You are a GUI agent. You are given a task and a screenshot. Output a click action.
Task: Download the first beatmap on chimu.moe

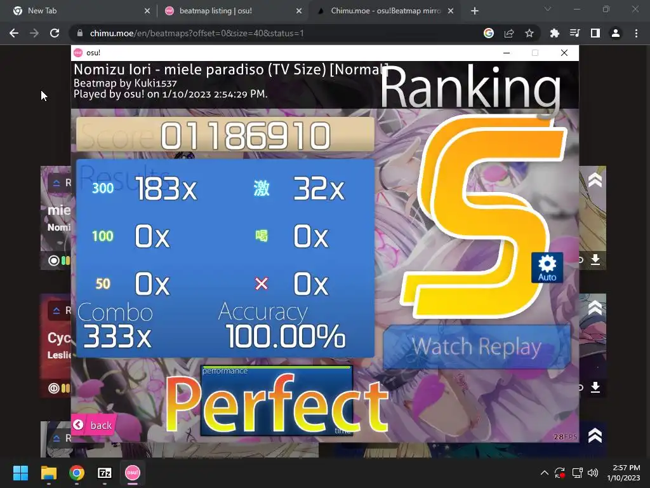tap(595, 260)
